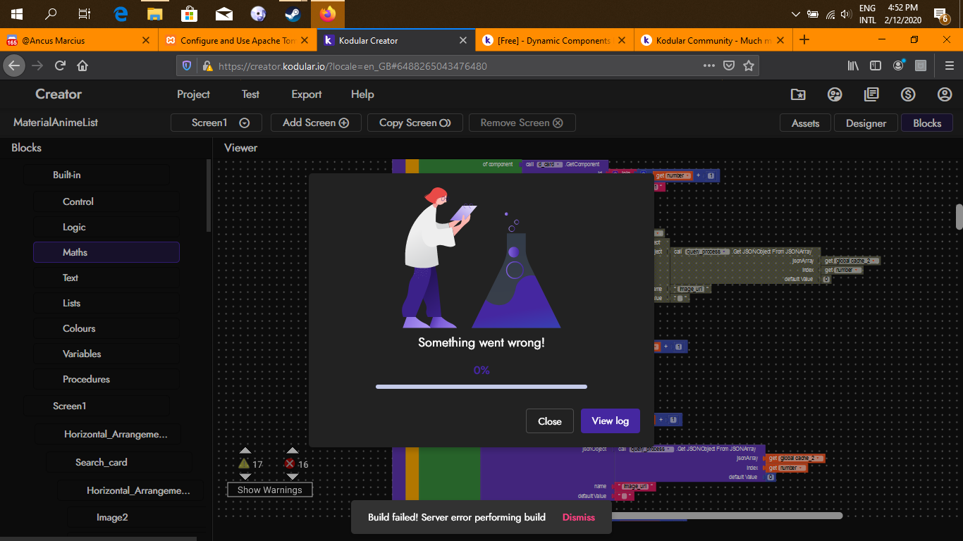Click the community people icon
The width and height of the screenshot is (963, 541).
[835, 94]
